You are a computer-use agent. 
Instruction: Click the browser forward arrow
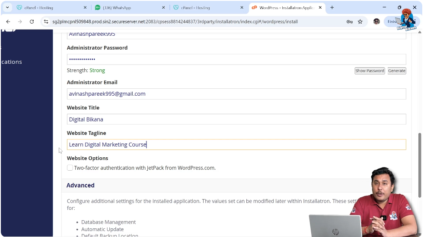point(20,22)
